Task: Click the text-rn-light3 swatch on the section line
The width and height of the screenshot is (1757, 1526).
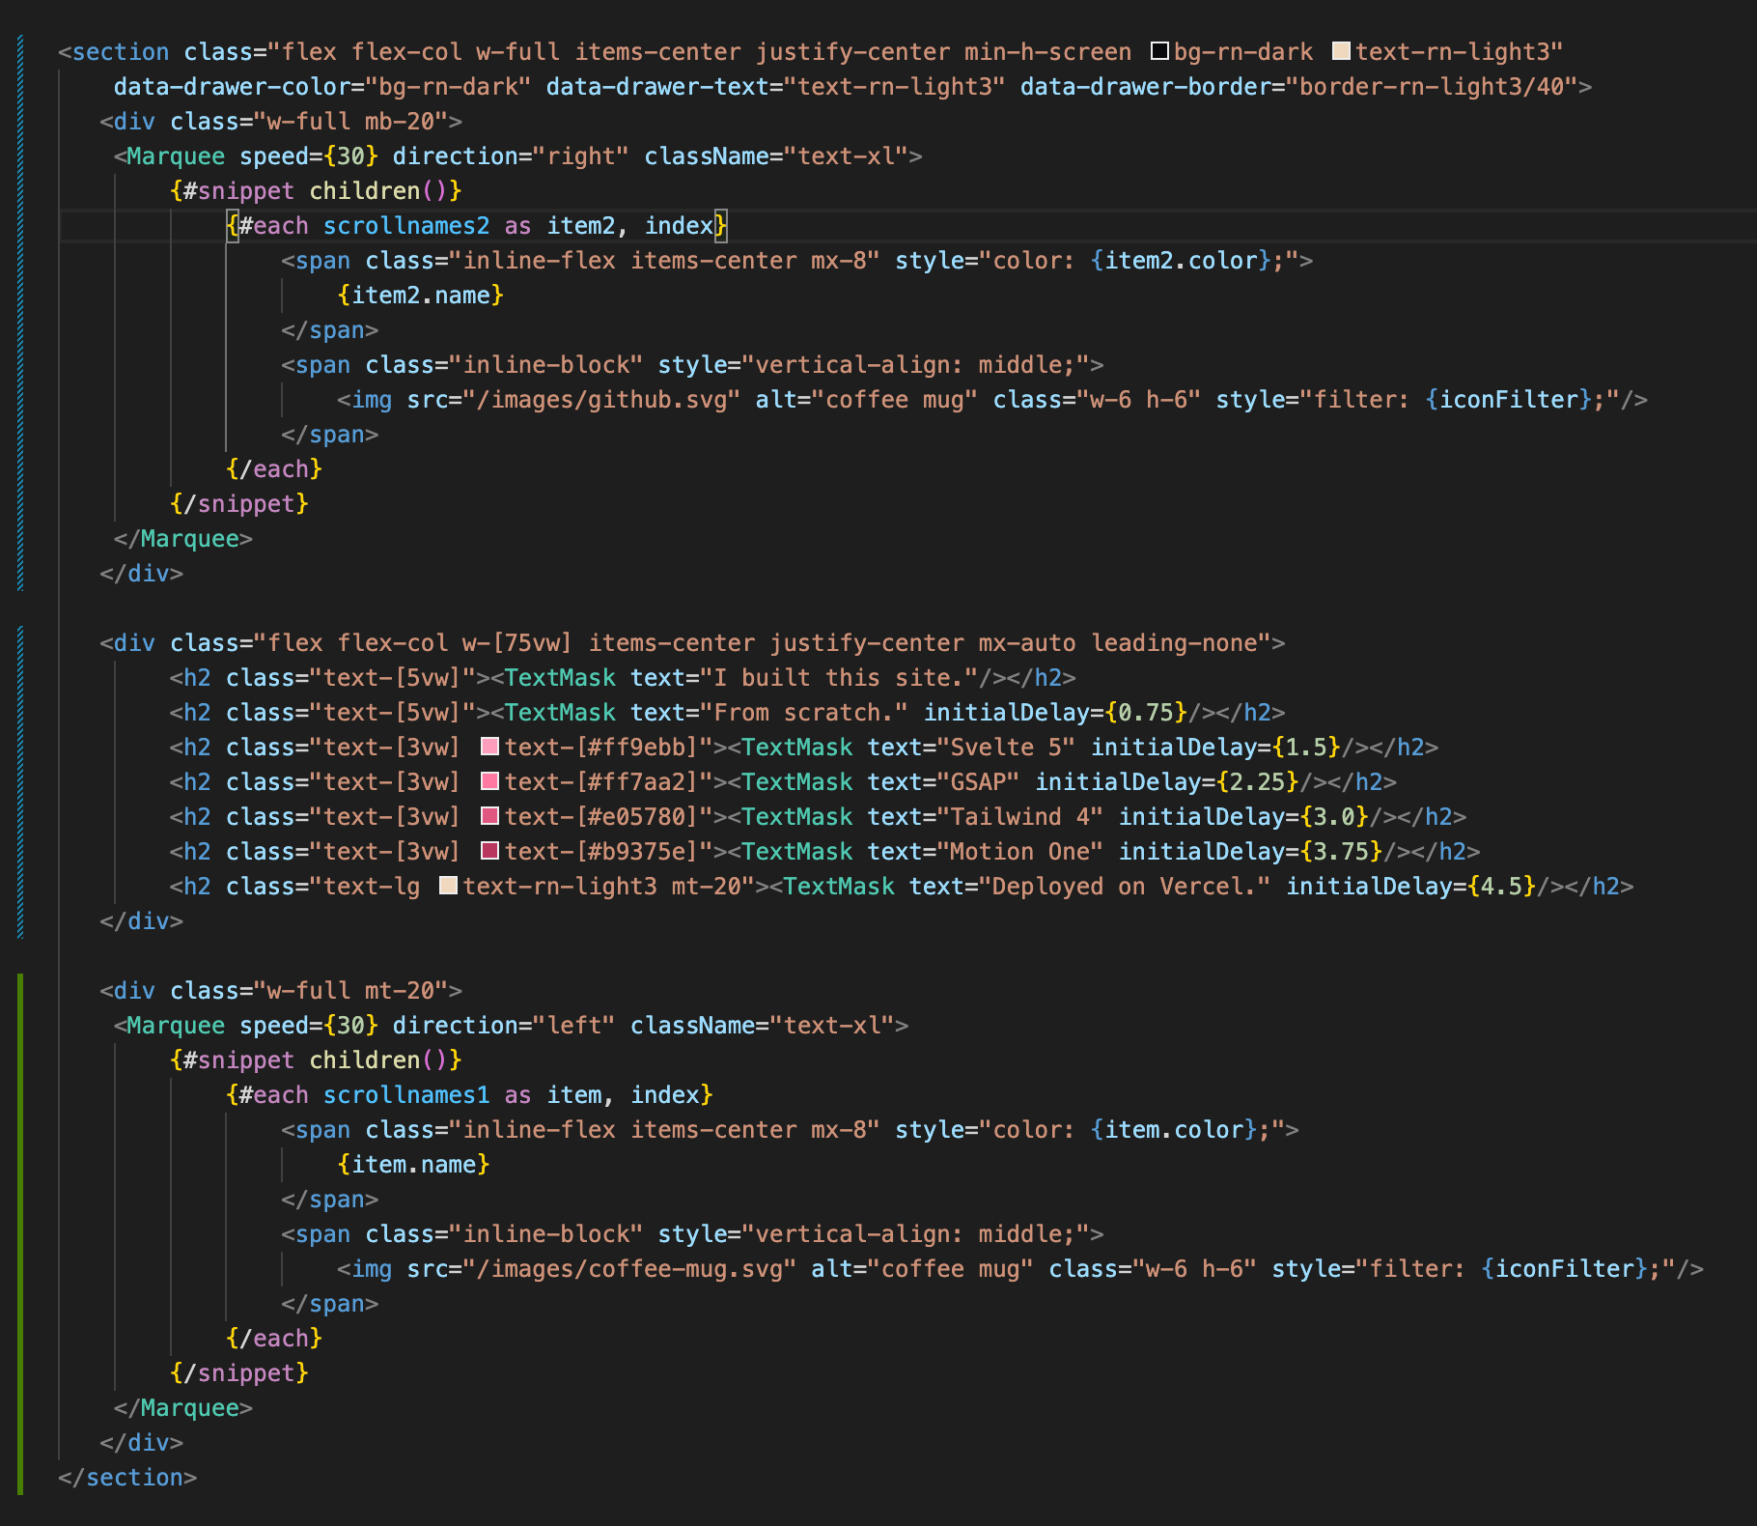Action: click(1341, 51)
